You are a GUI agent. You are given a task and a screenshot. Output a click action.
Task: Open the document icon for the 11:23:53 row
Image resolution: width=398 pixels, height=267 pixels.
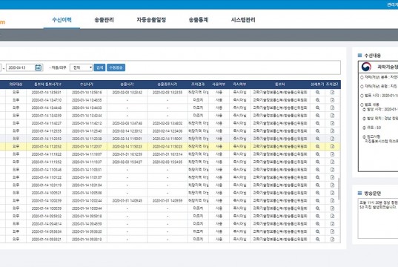coord(332,139)
